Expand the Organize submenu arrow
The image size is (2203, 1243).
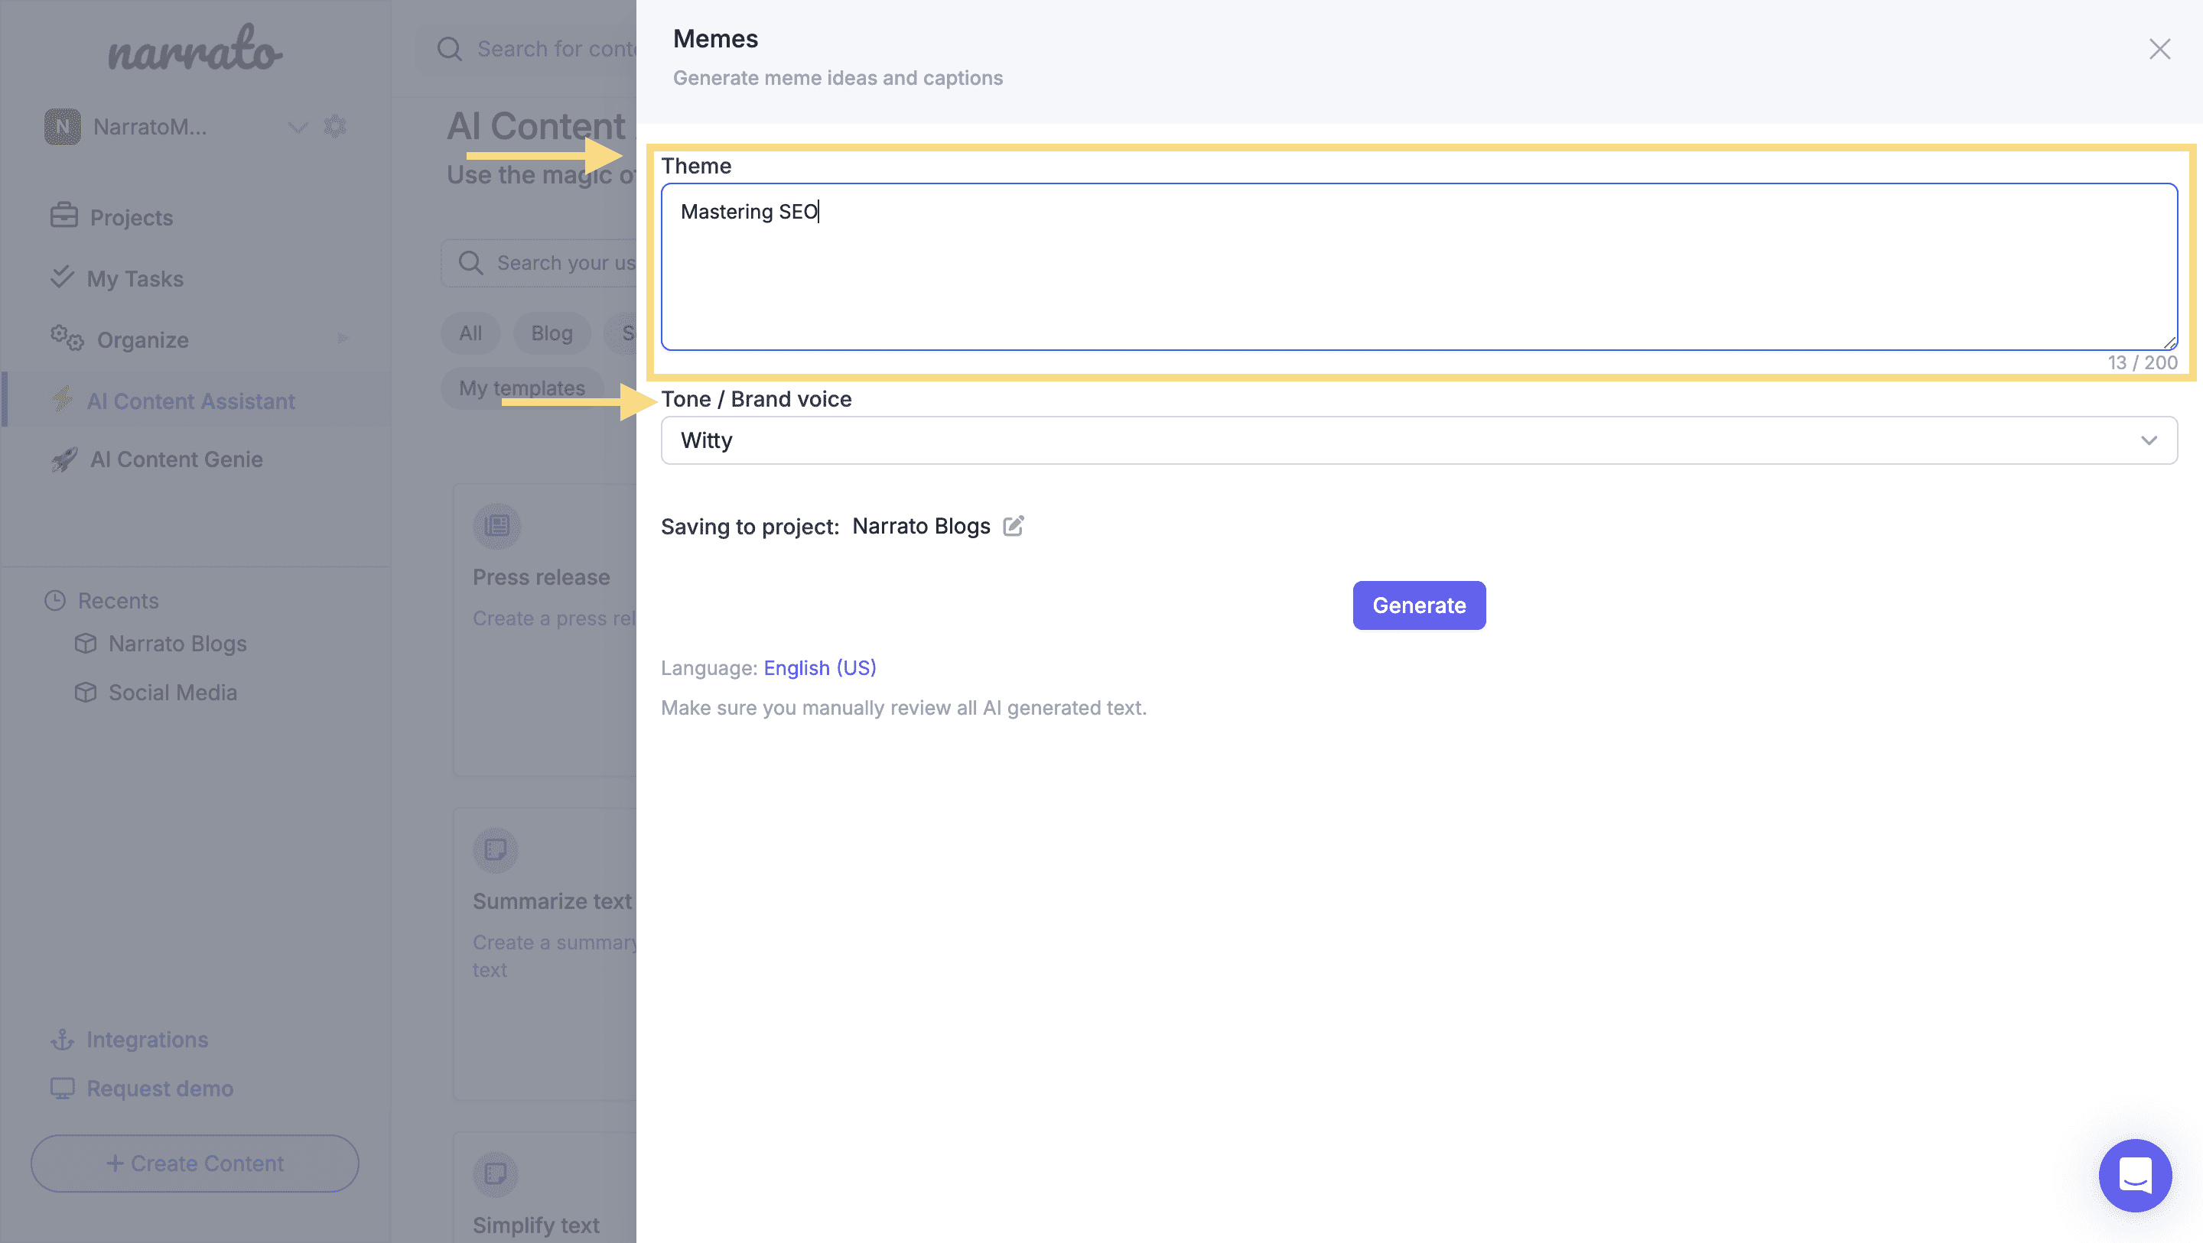[x=343, y=339]
